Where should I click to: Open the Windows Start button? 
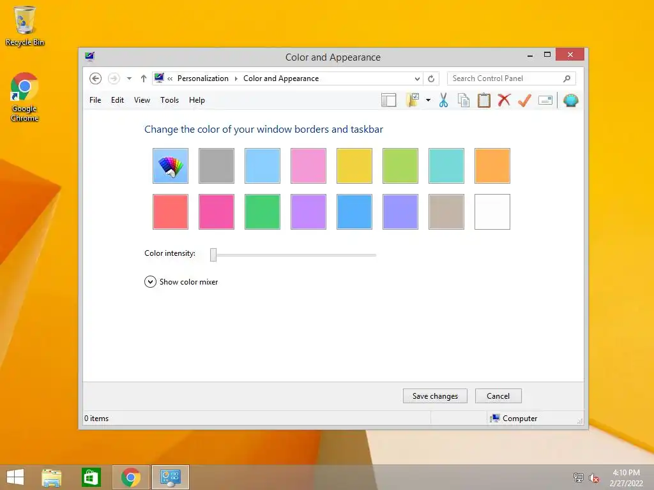click(x=15, y=477)
